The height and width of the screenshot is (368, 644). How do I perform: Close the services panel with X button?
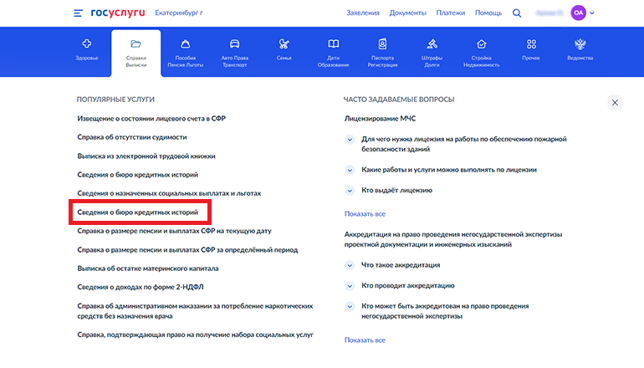coord(615,102)
